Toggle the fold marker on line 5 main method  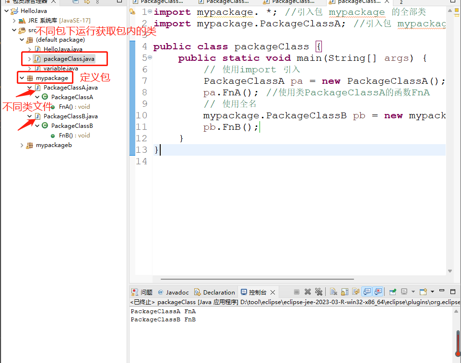[x=150, y=57]
